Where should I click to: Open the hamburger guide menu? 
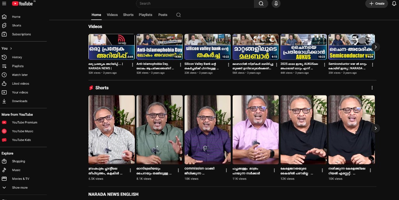coord(4,3)
